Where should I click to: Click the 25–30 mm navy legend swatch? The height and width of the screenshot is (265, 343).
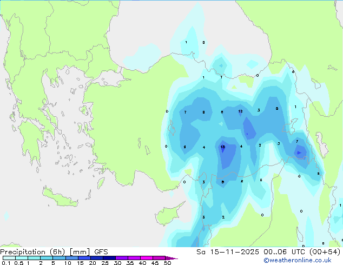click(109, 258)
